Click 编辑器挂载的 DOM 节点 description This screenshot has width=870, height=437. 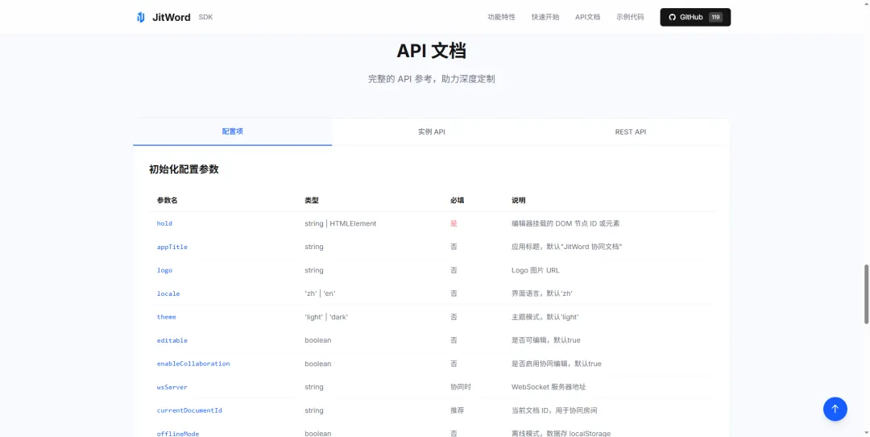point(565,223)
